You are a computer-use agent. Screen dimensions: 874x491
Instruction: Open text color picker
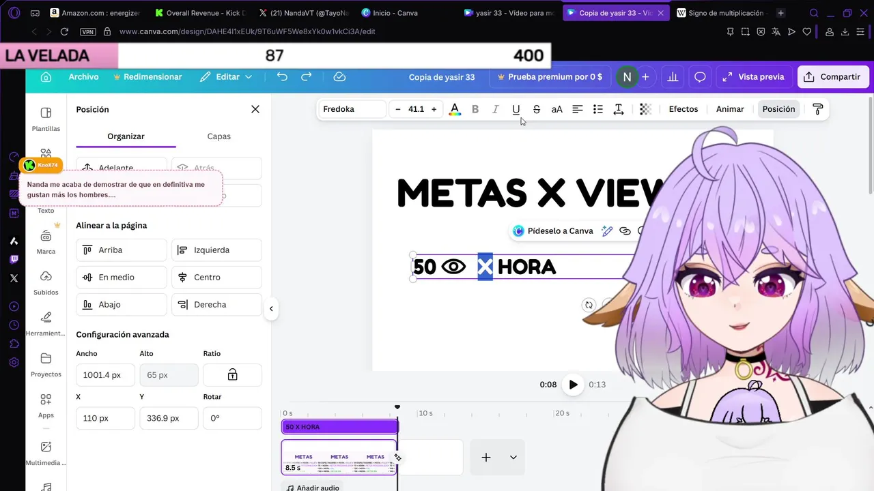[455, 109]
